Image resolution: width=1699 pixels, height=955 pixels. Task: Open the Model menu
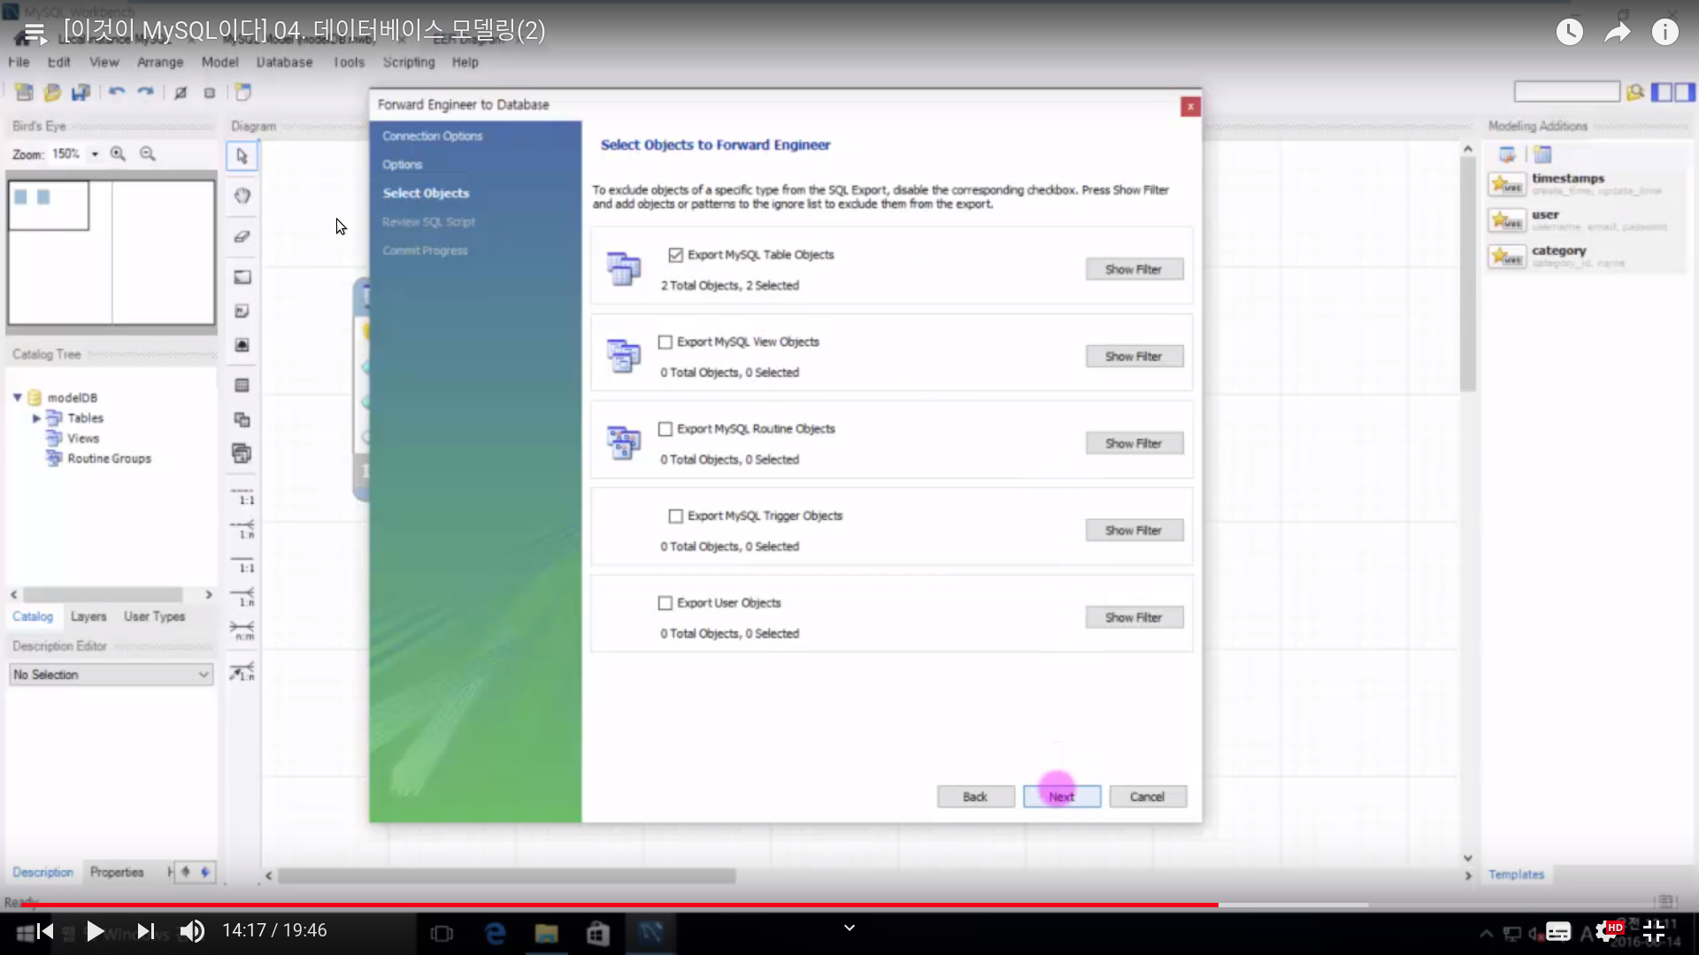coord(219,62)
